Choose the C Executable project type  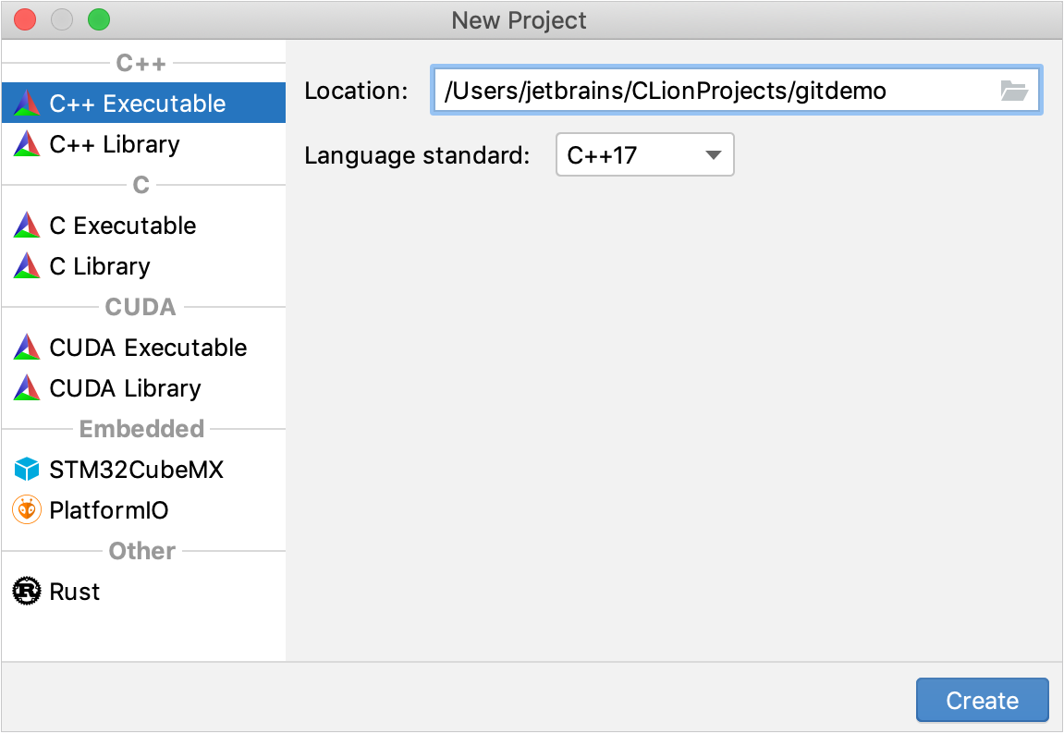[x=123, y=226]
